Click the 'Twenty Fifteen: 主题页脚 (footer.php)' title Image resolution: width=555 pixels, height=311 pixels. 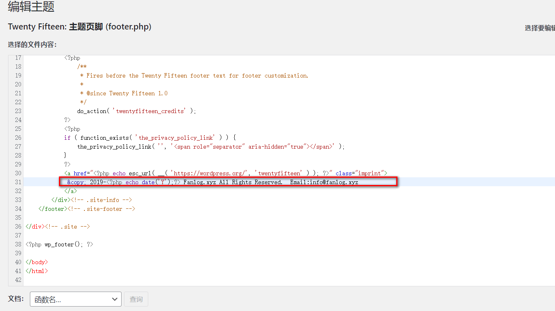(x=80, y=27)
